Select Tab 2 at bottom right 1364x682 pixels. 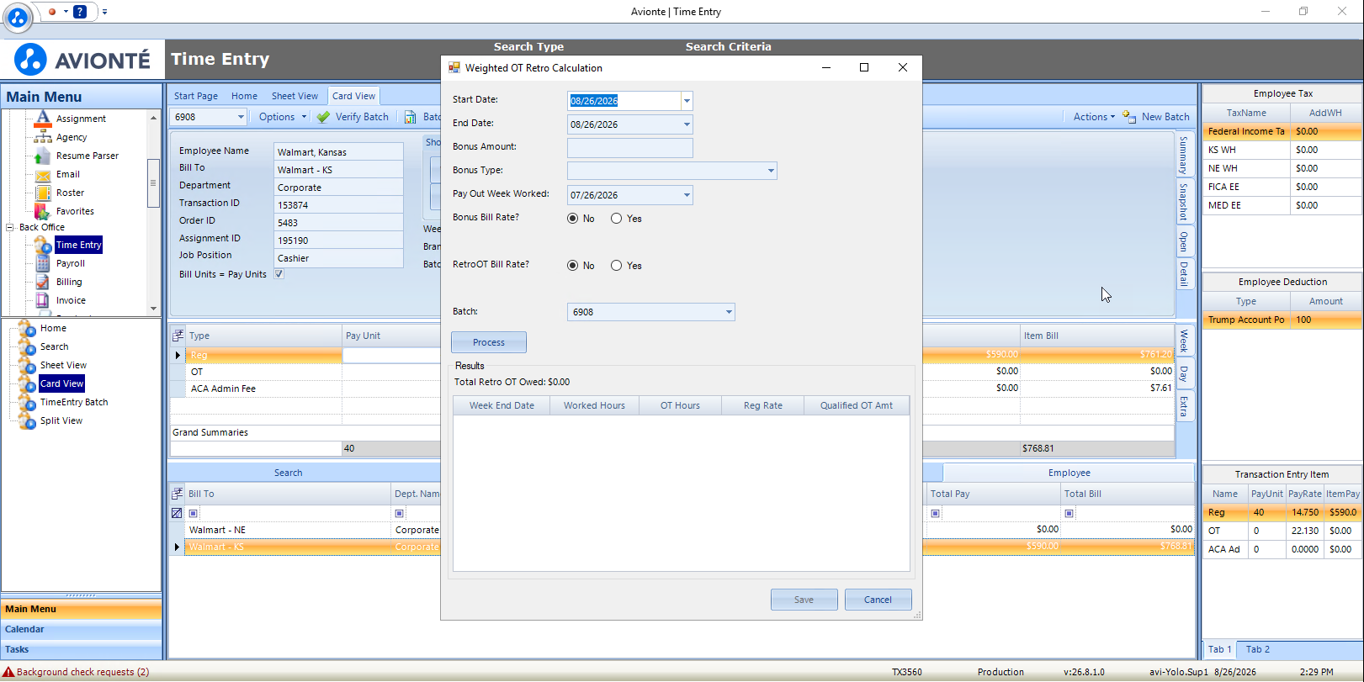[x=1257, y=649]
